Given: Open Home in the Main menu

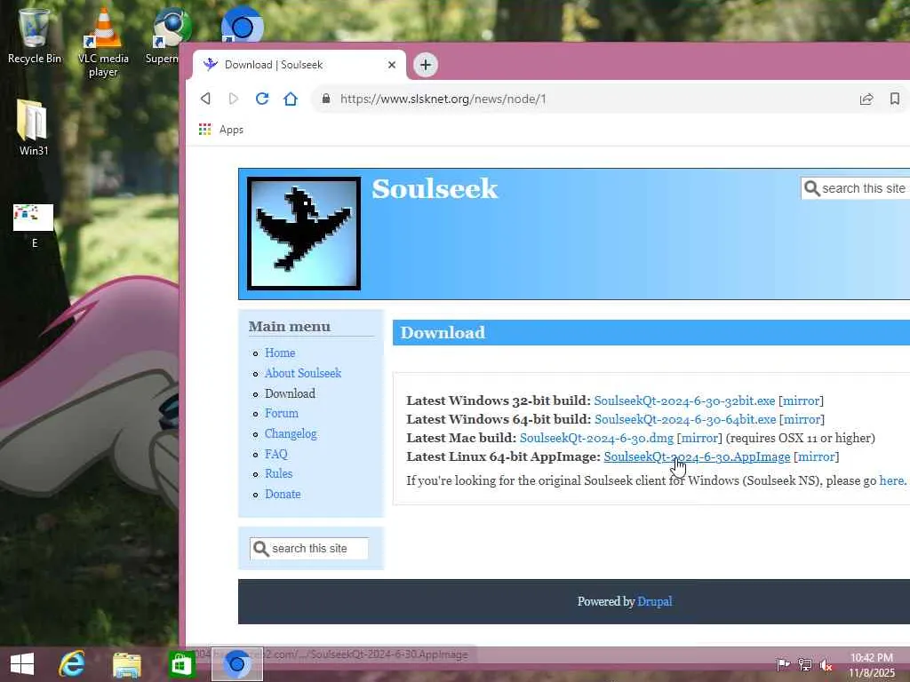Looking at the screenshot, I should 280,353.
